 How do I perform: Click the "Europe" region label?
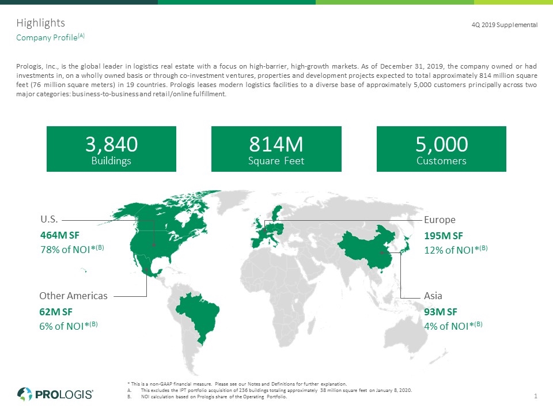coord(440,220)
